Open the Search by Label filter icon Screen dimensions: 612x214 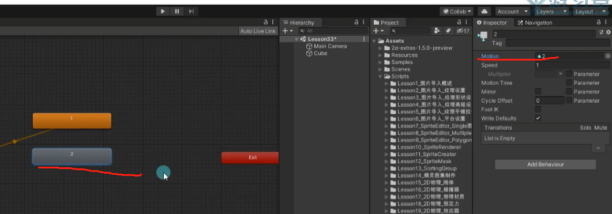(448, 31)
